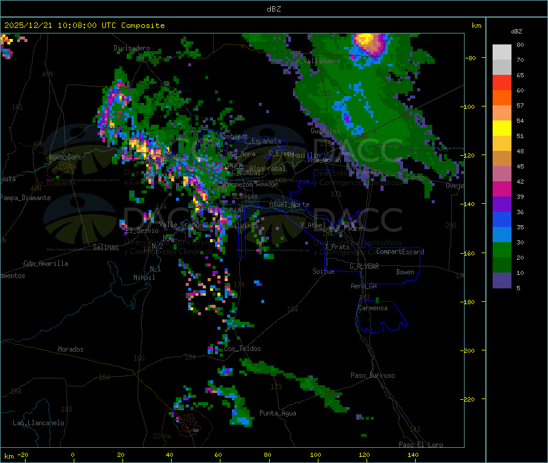Screen dimensions: 548x463
Task: Click the 'dBZ' title at top center
Action: click(x=273, y=9)
